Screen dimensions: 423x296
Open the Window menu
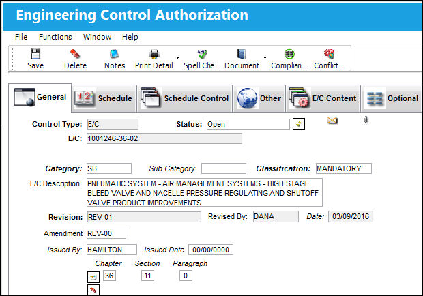click(x=97, y=37)
